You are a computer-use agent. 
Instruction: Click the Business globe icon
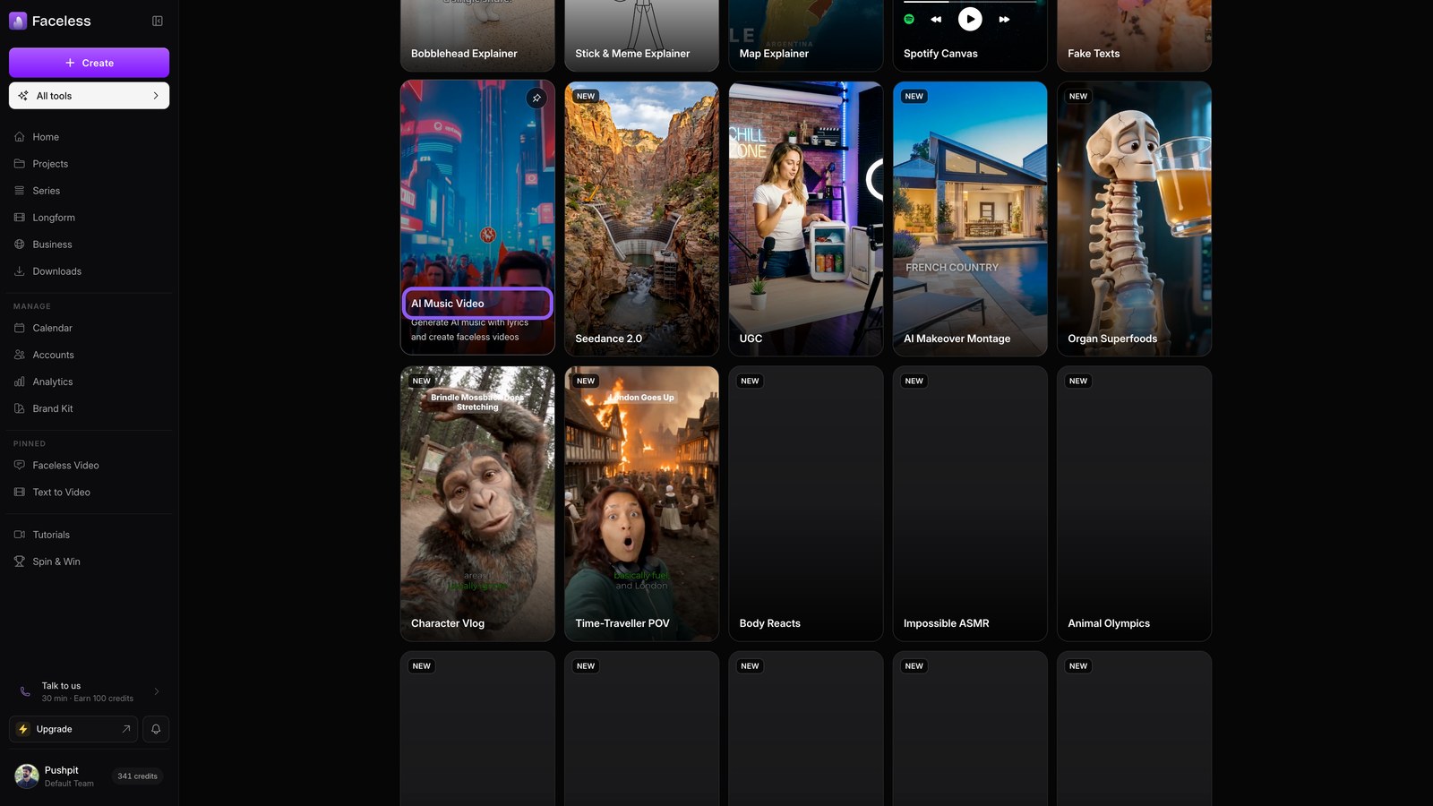point(20,244)
